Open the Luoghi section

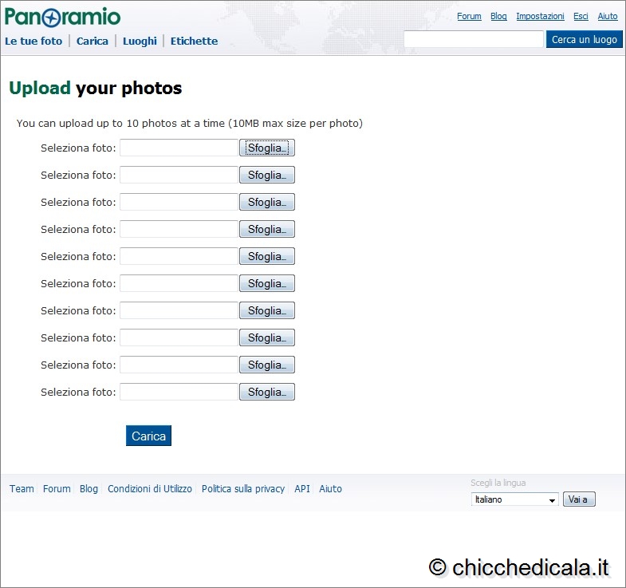click(140, 41)
